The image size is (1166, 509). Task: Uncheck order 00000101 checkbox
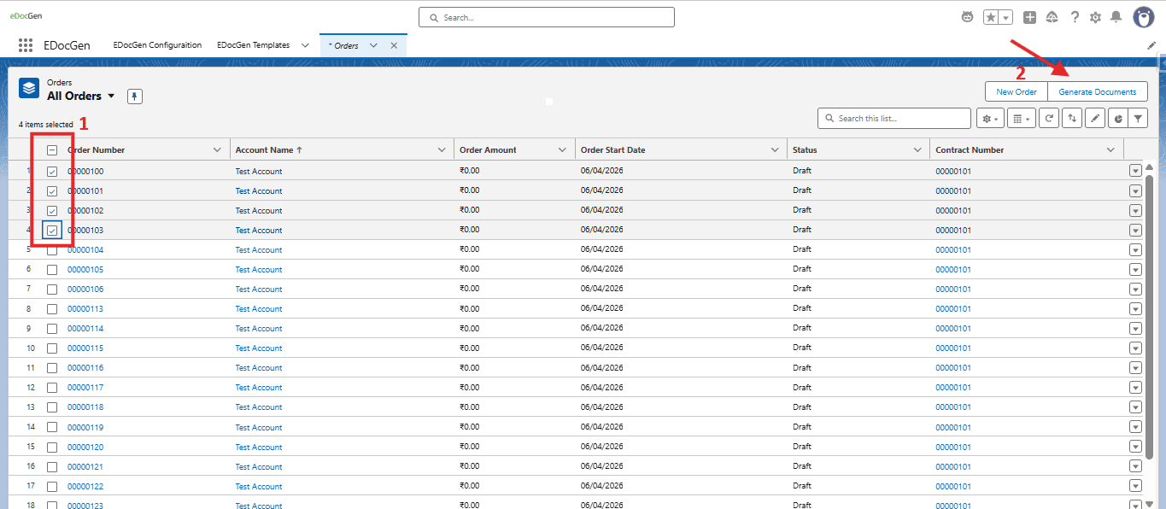click(52, 191)
